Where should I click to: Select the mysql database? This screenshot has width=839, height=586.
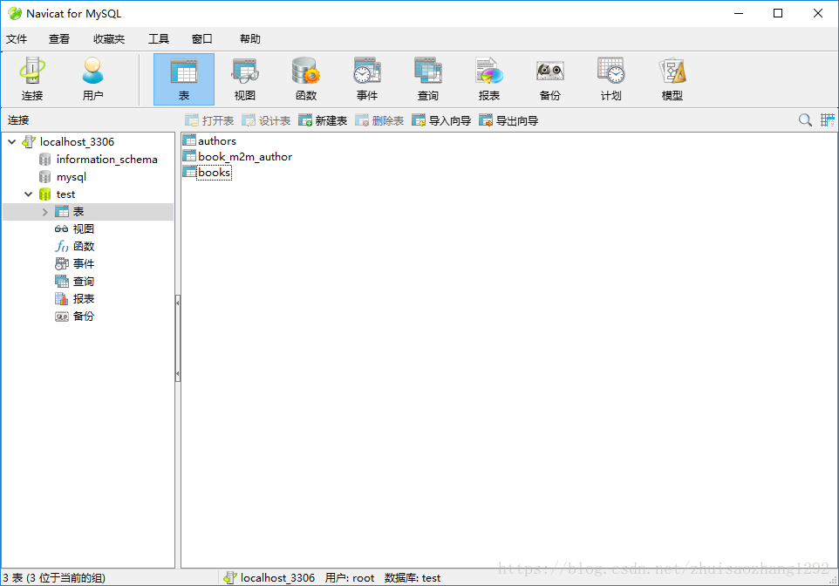(x=72, y=177)
